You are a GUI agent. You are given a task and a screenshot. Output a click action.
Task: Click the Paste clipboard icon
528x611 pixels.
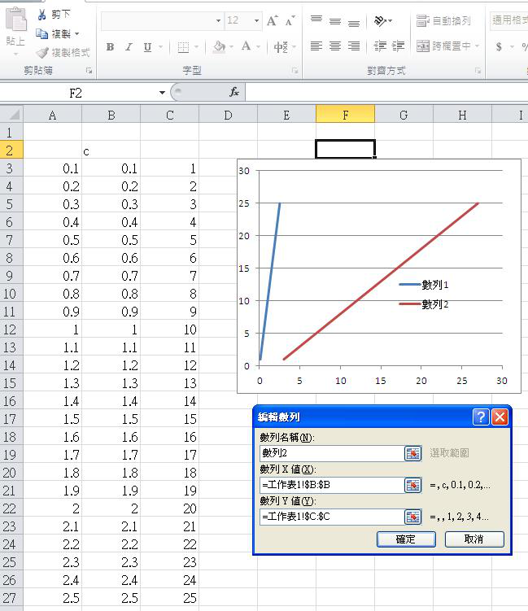coord(16,19)
